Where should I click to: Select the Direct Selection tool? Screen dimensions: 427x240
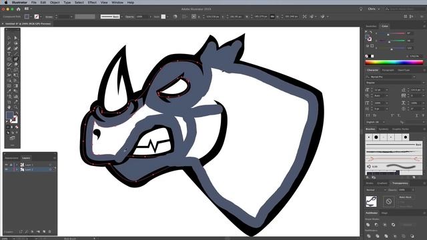(16, 38)
